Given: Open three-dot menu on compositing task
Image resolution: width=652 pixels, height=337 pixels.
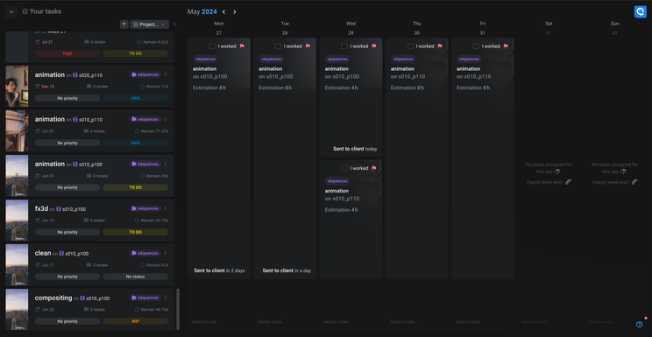Looking at the screenshot, I should 165,298.
